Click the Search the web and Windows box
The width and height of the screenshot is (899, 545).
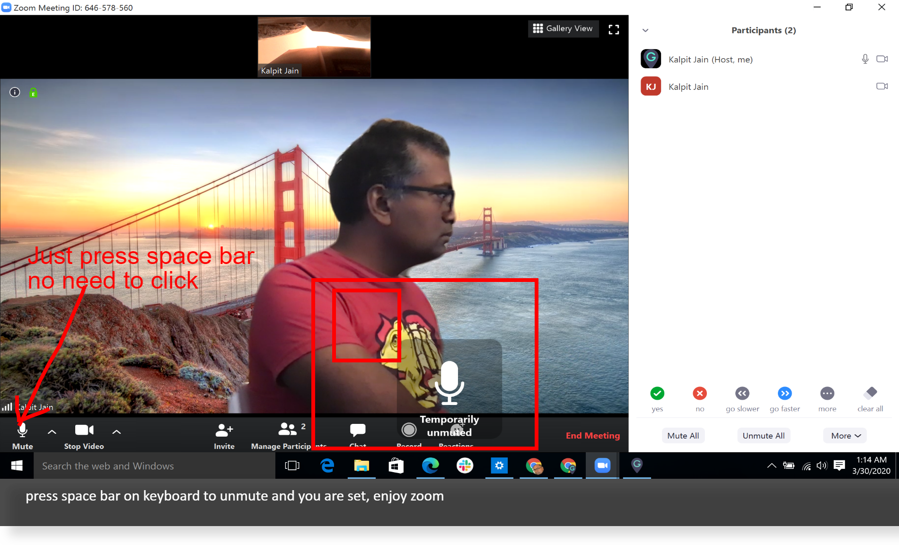click(x=154, y=466)
